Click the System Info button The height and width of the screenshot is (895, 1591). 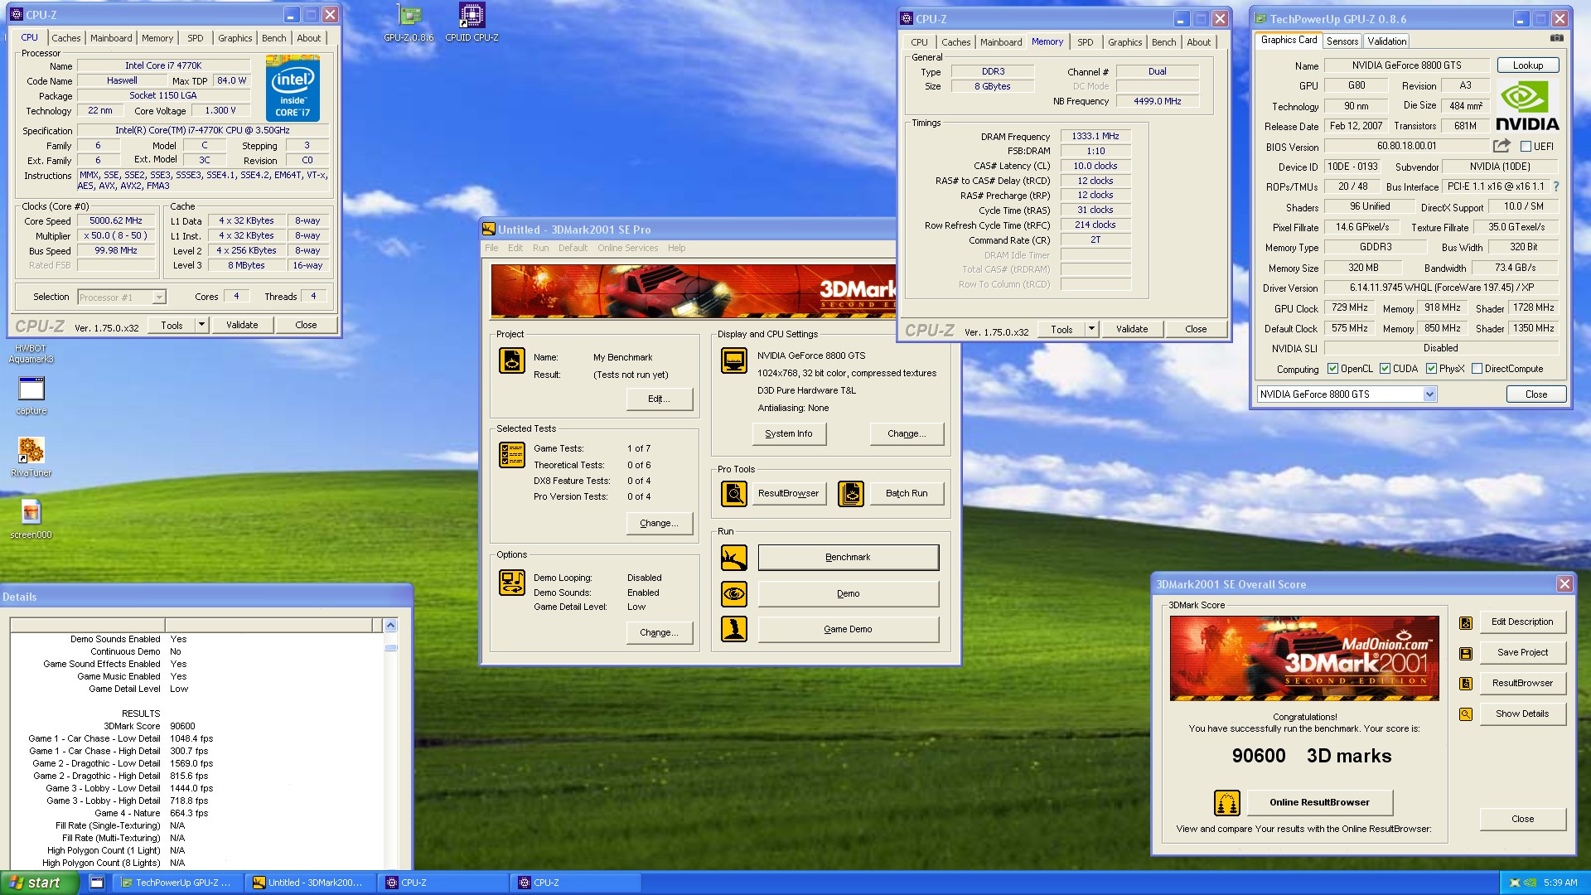pos(788,433)
